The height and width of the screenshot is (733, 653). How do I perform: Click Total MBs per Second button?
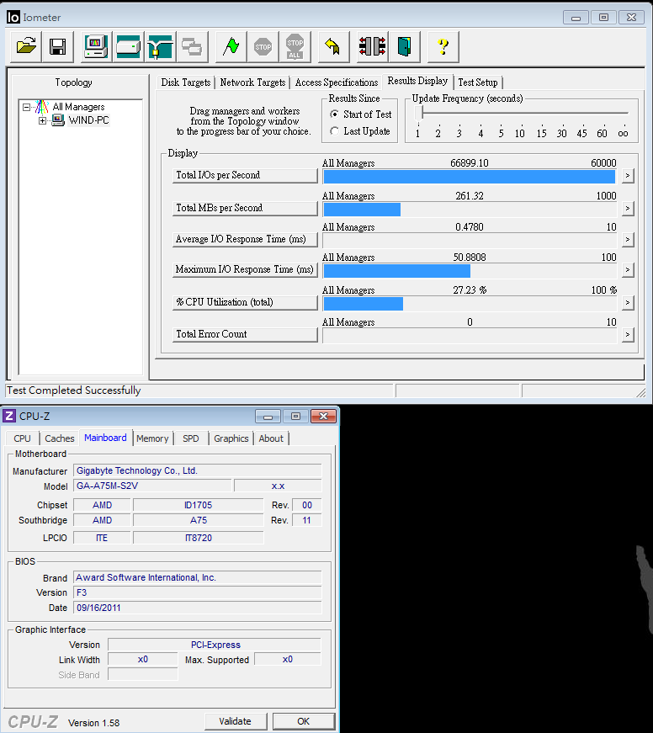[245, 208]
